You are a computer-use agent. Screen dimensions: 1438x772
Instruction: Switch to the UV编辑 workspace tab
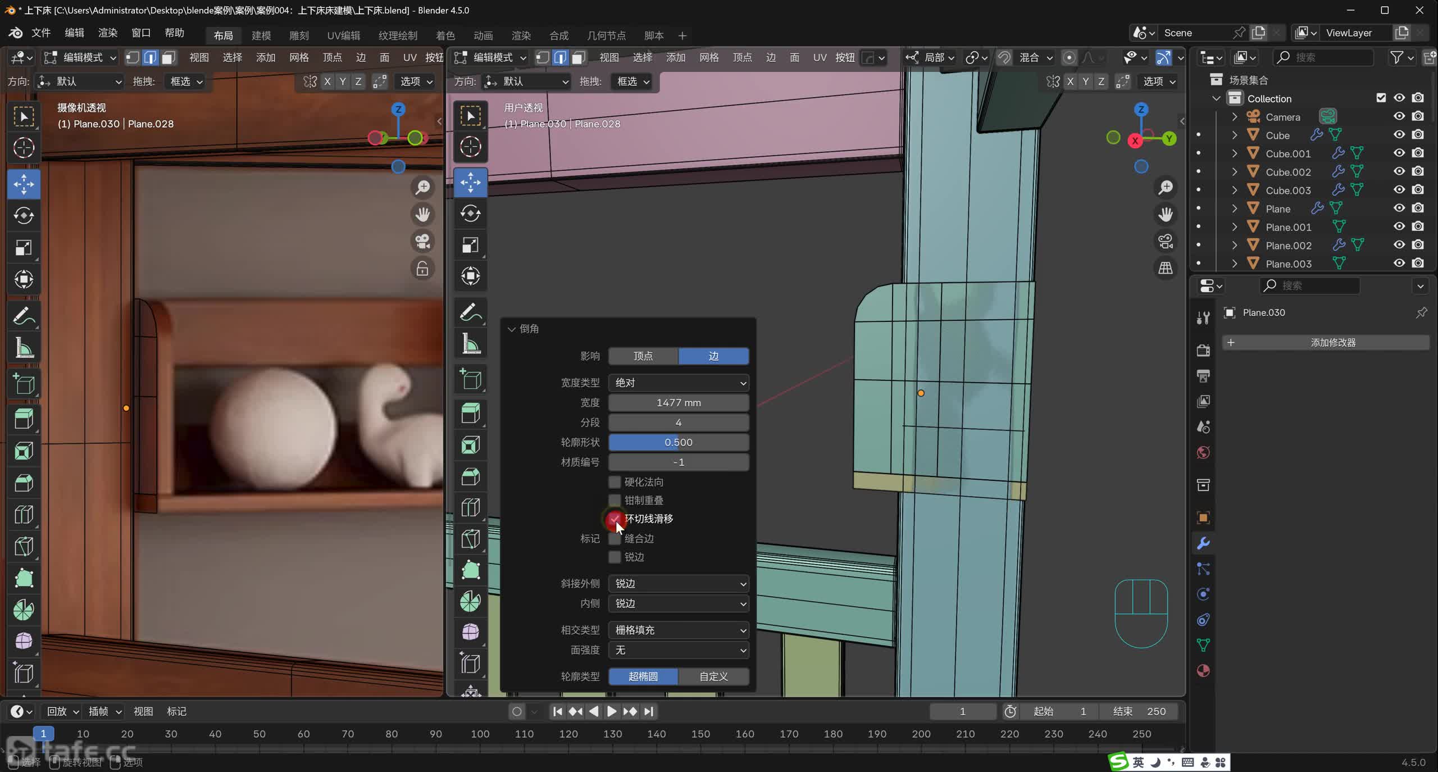point(343,35)
